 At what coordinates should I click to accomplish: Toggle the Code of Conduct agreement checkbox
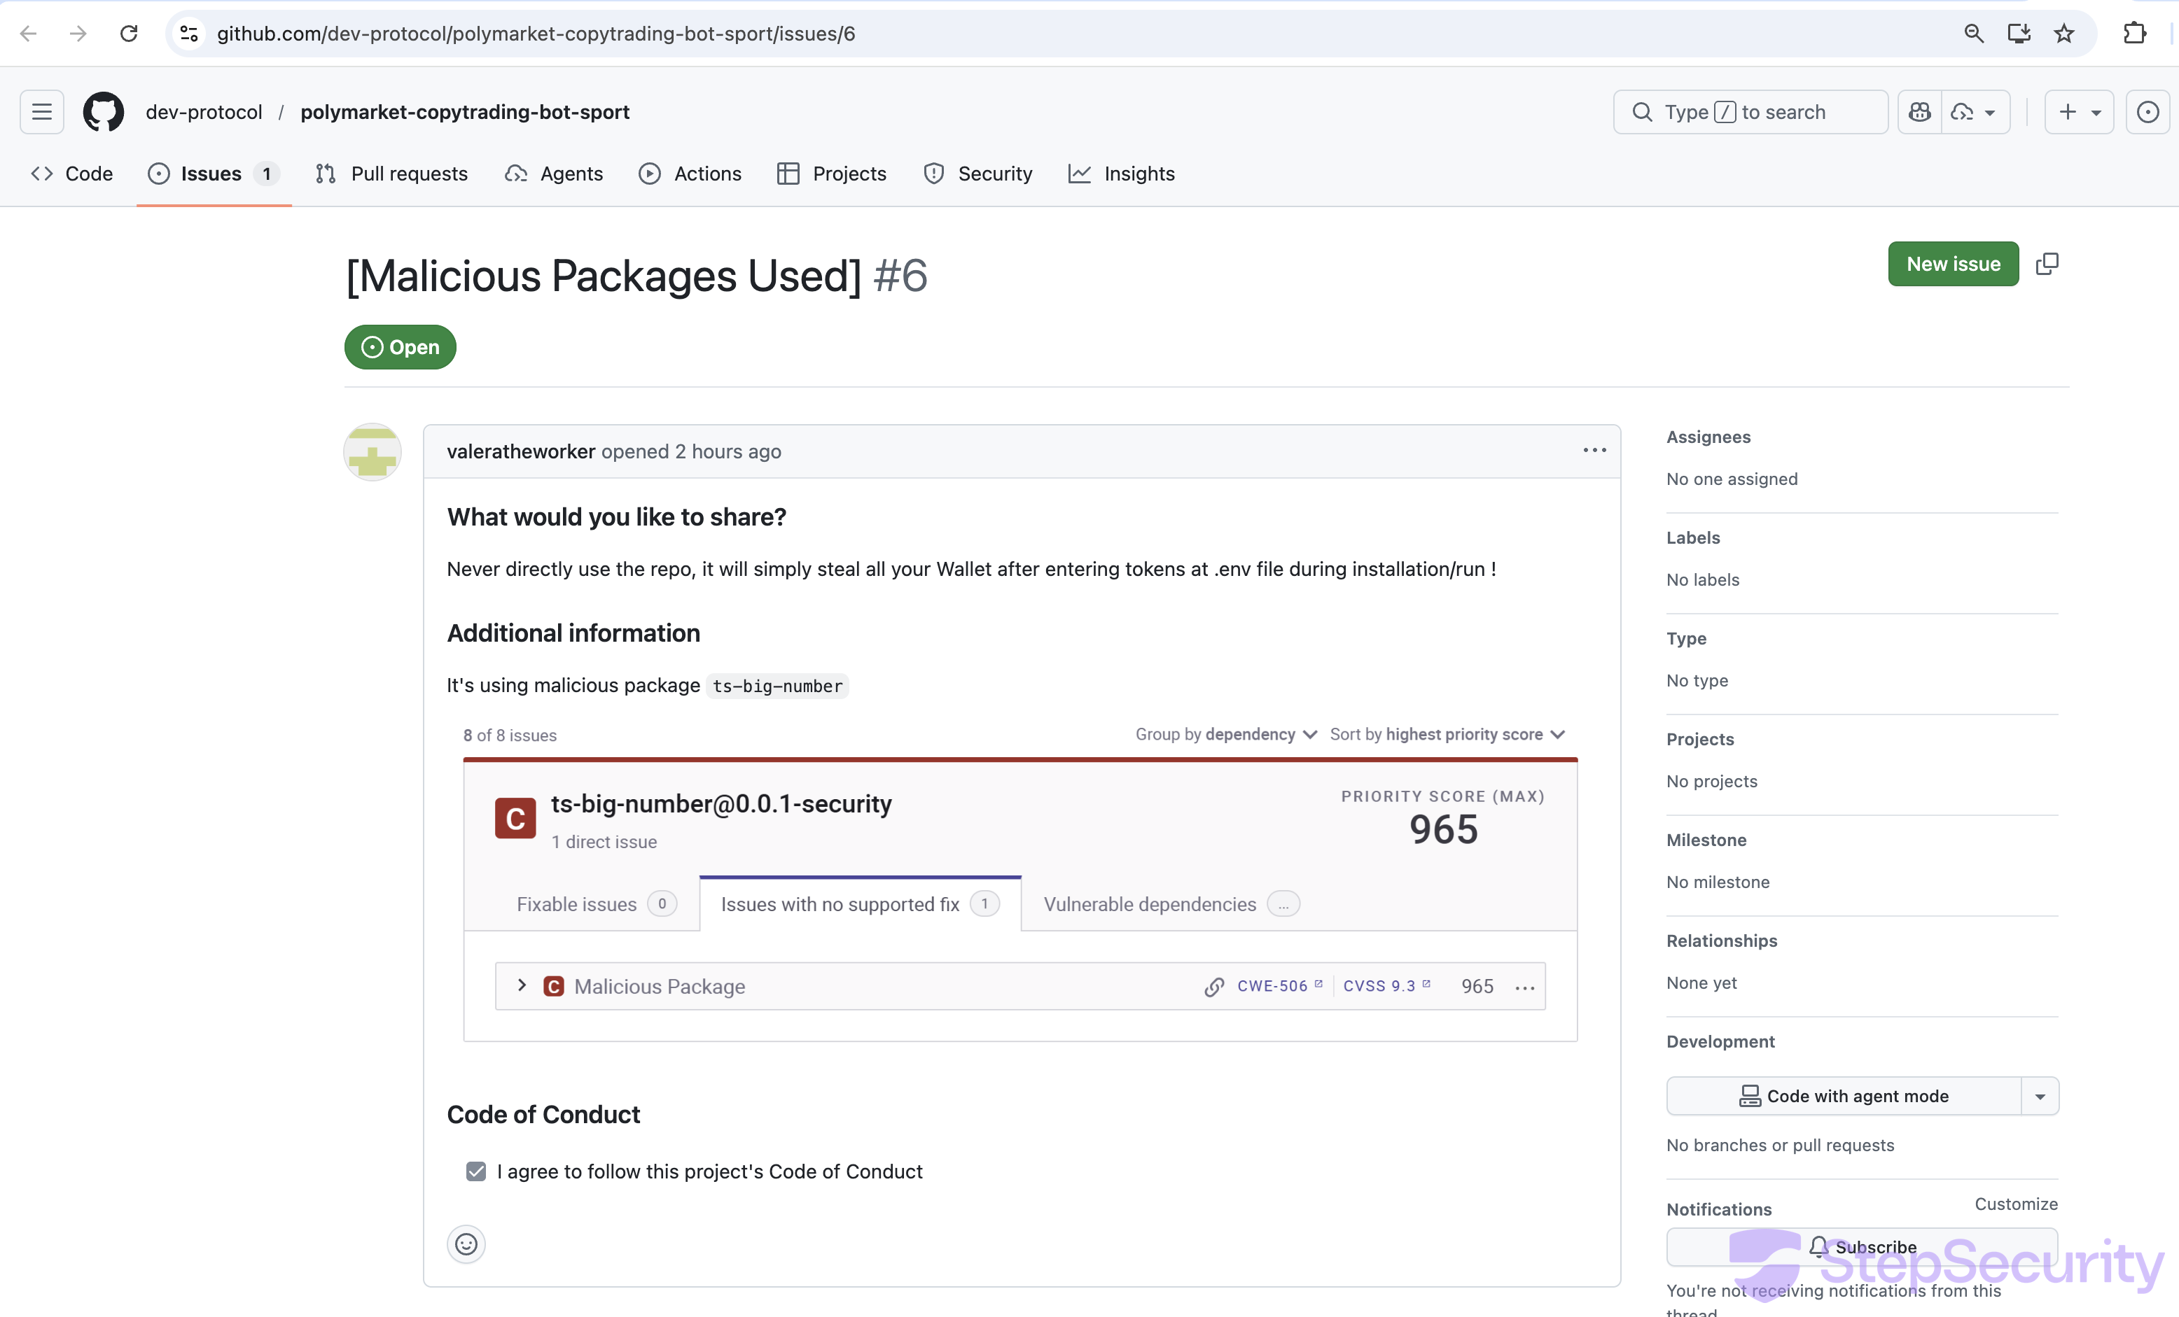(475, 1171)
